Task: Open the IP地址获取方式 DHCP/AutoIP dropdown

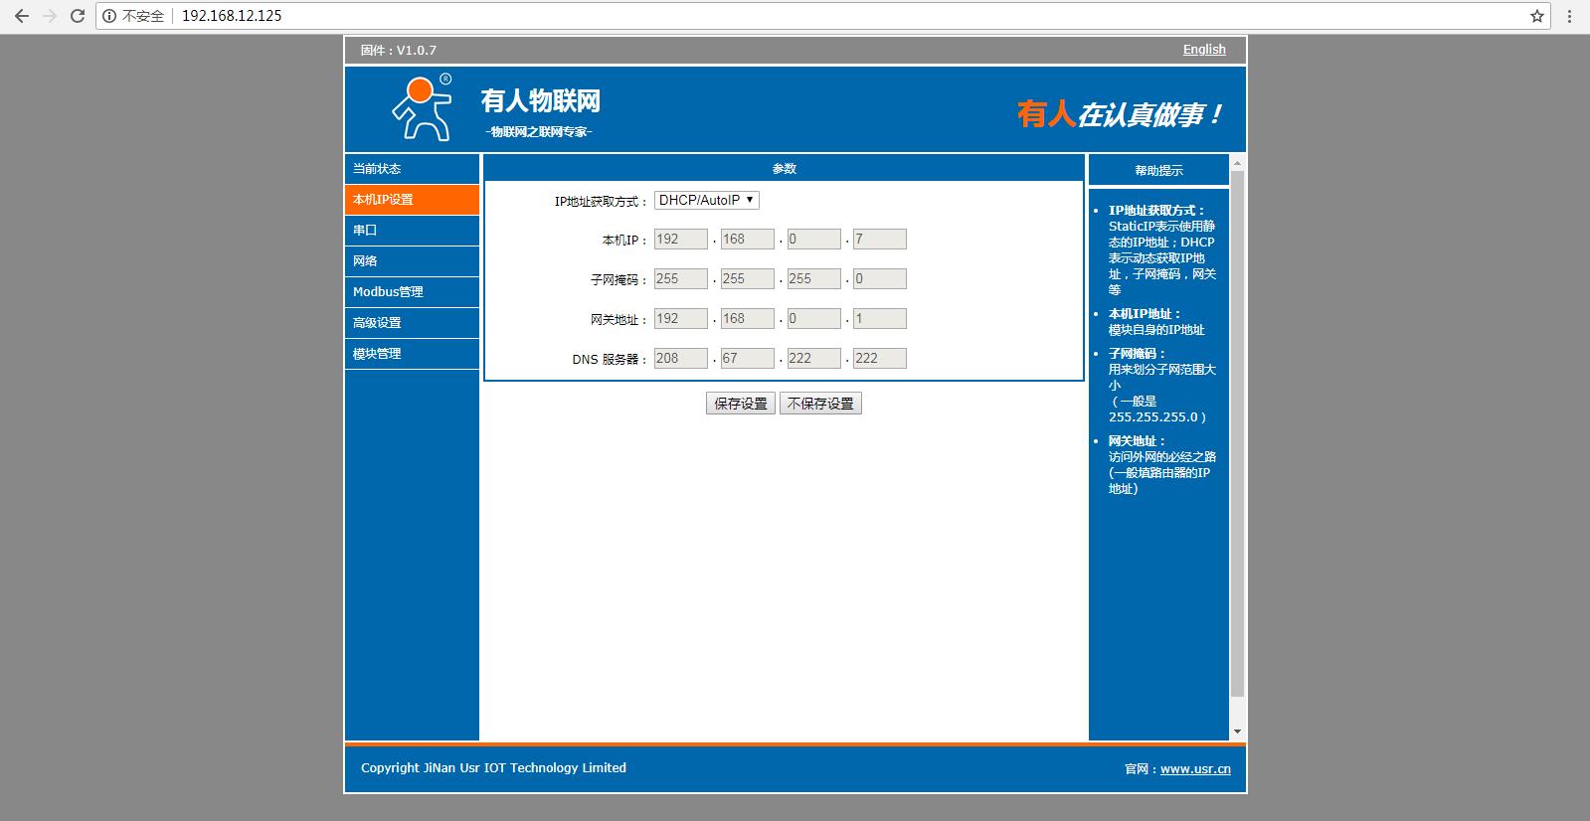Action: click(706, 200)
